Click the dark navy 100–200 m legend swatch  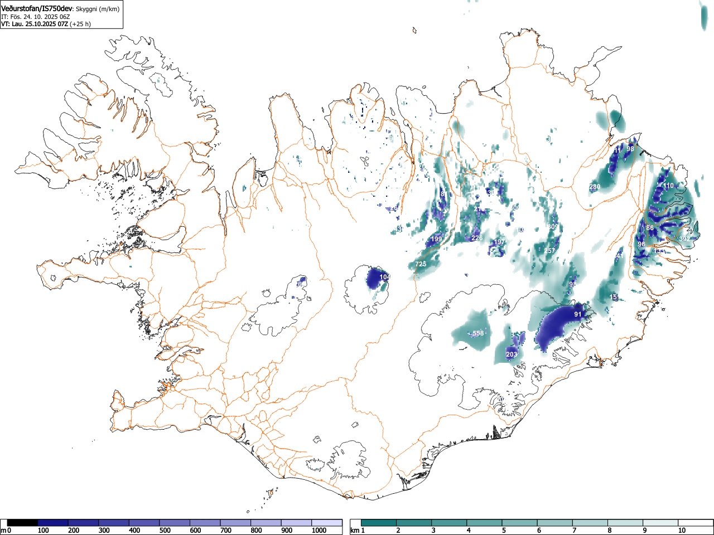point(53,523)
